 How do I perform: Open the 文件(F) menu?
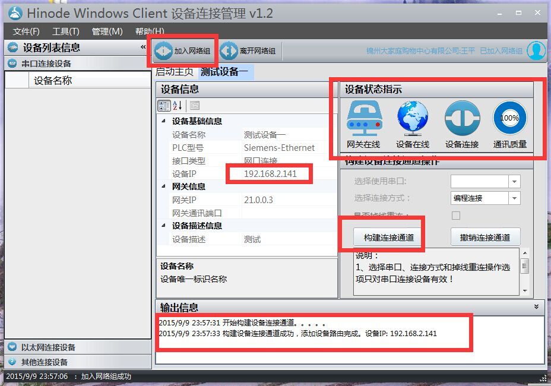[26, 31]
